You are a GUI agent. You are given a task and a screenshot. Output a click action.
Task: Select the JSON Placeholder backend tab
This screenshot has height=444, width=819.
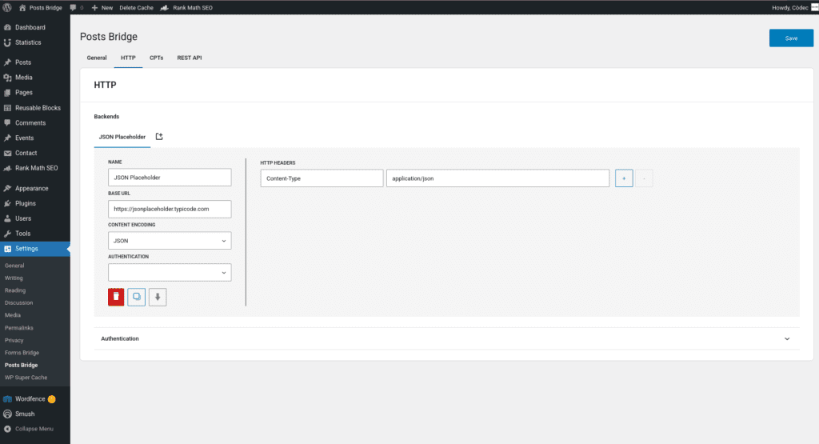[x=122, y=137]
